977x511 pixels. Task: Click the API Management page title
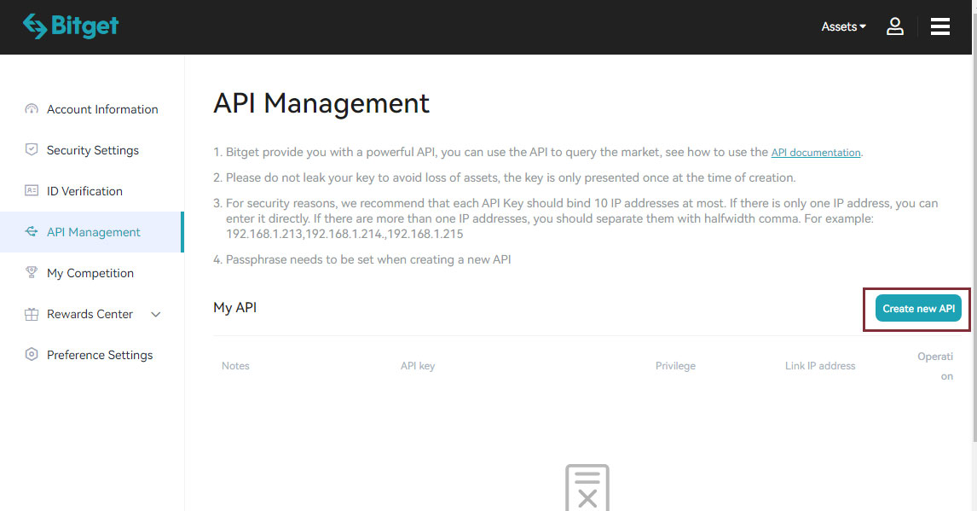321,103
